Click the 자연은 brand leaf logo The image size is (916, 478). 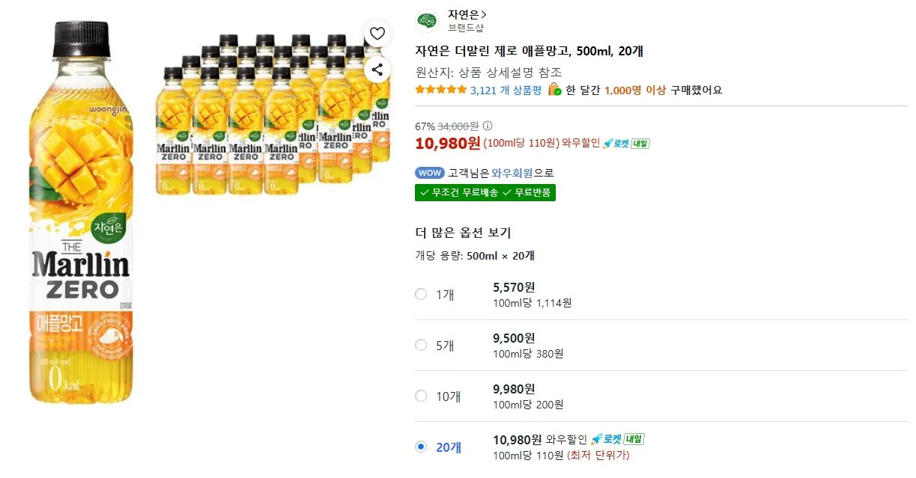[427, 21]
